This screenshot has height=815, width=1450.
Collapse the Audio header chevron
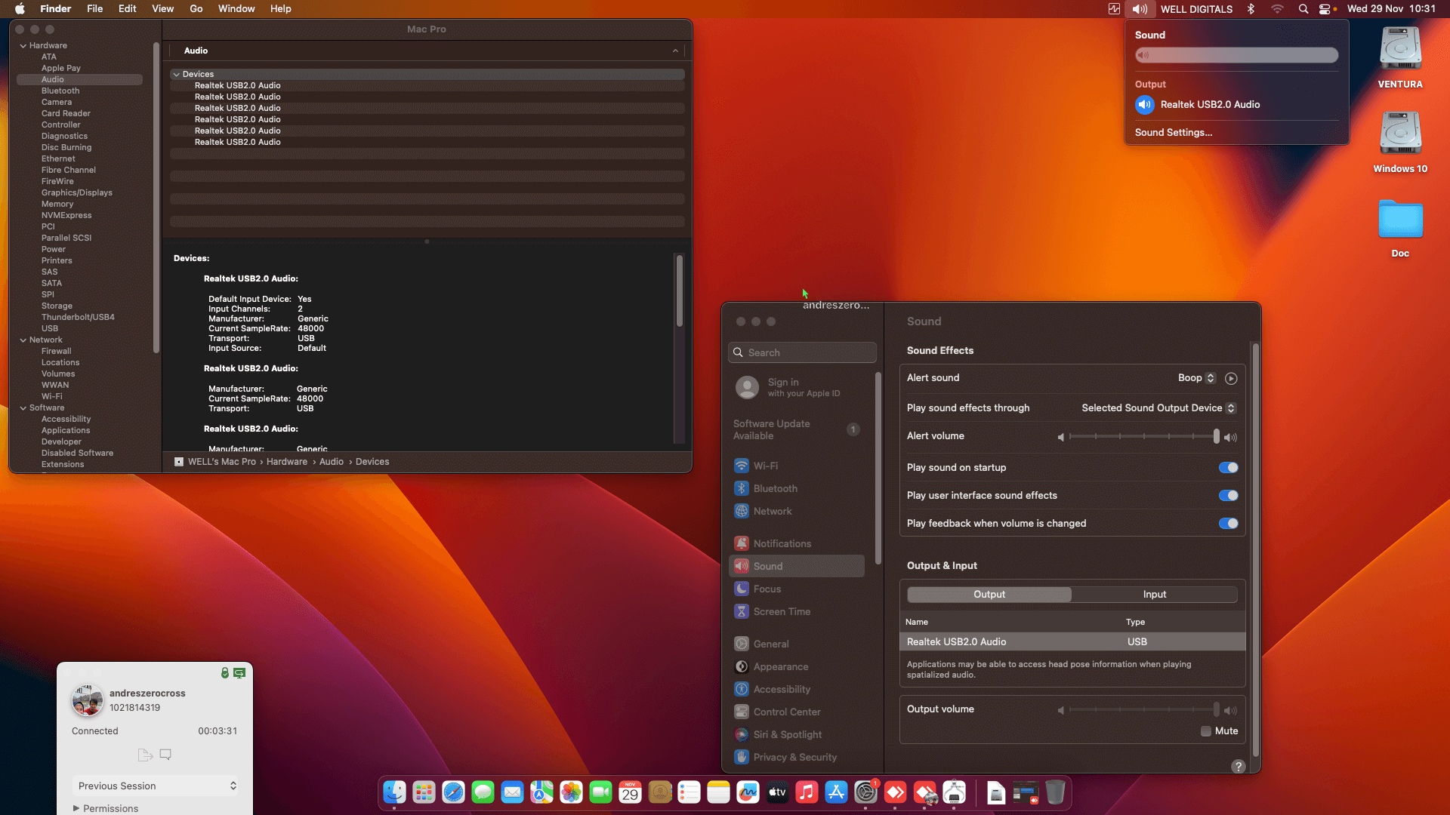click(x=675, y=51)
